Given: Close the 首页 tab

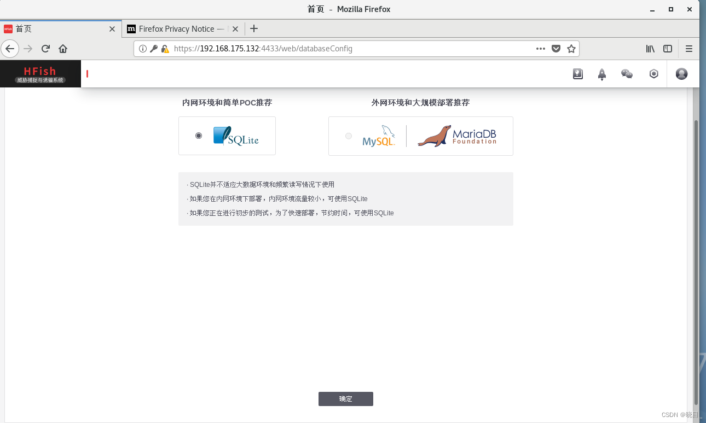Looking at the screenshot, I should point(112,29).
